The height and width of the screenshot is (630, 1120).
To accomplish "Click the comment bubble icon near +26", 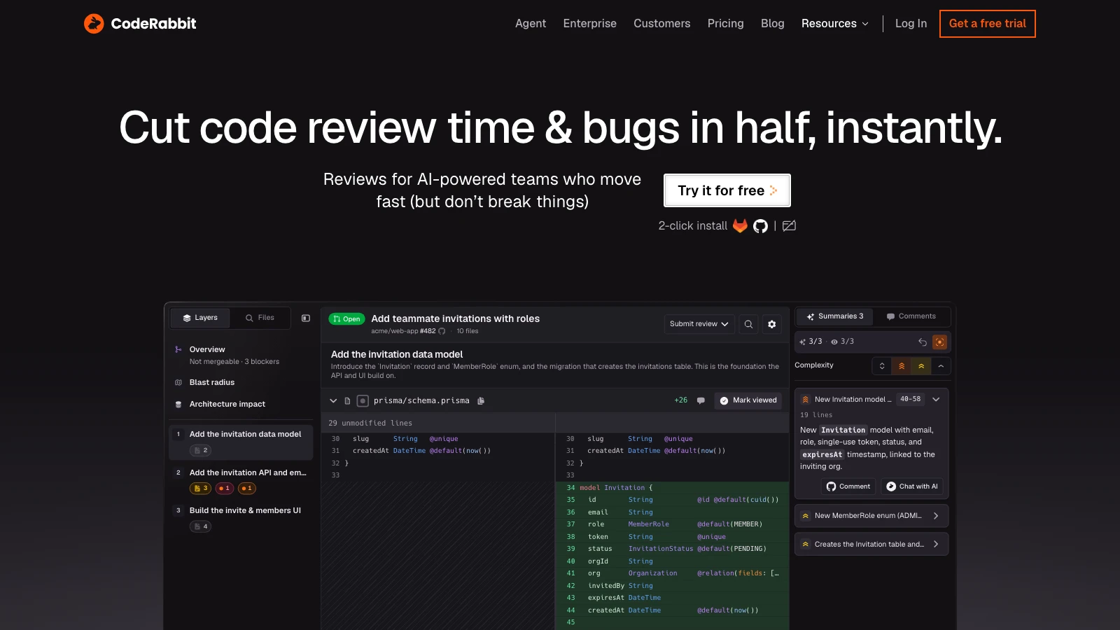I will (701, 400).
